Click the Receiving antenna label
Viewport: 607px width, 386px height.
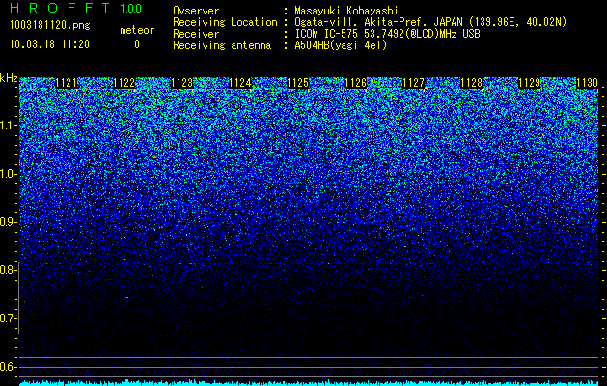coord(222,45)
